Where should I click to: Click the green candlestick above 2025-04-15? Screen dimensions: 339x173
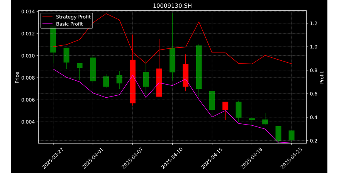click(212, 100)
